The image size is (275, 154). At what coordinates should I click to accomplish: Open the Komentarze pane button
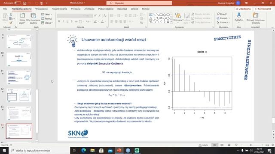[x=263, y=9]
